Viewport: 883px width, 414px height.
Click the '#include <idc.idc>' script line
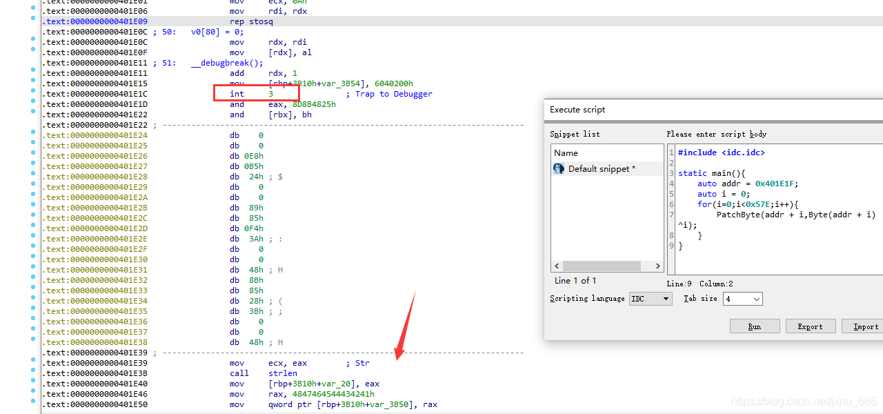[x=722, y=152]
